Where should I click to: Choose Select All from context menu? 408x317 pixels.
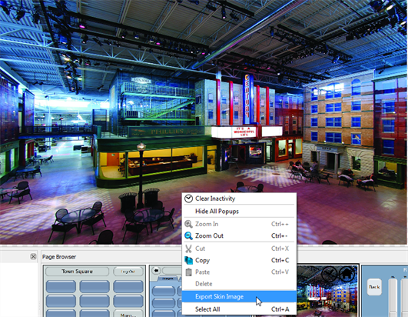(x=239, y=309)
